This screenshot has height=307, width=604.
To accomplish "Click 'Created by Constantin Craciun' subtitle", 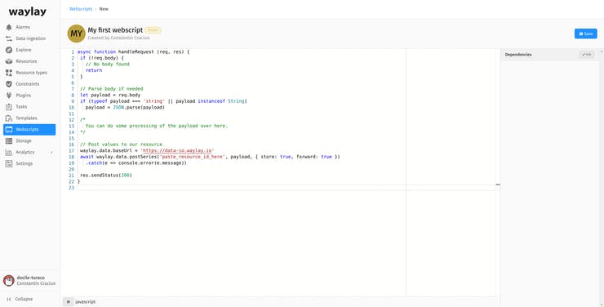I will [x=118, y=38].
